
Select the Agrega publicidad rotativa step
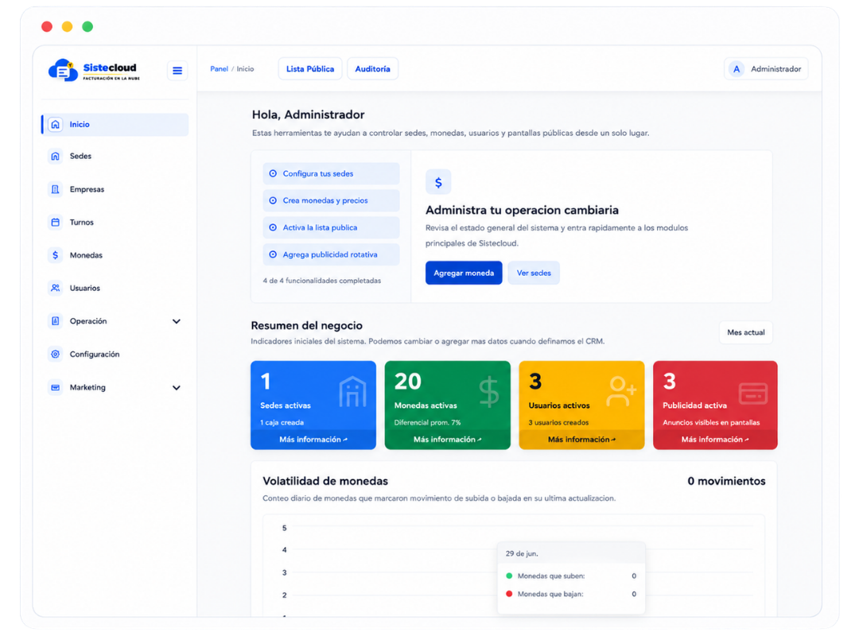(331, 254)
